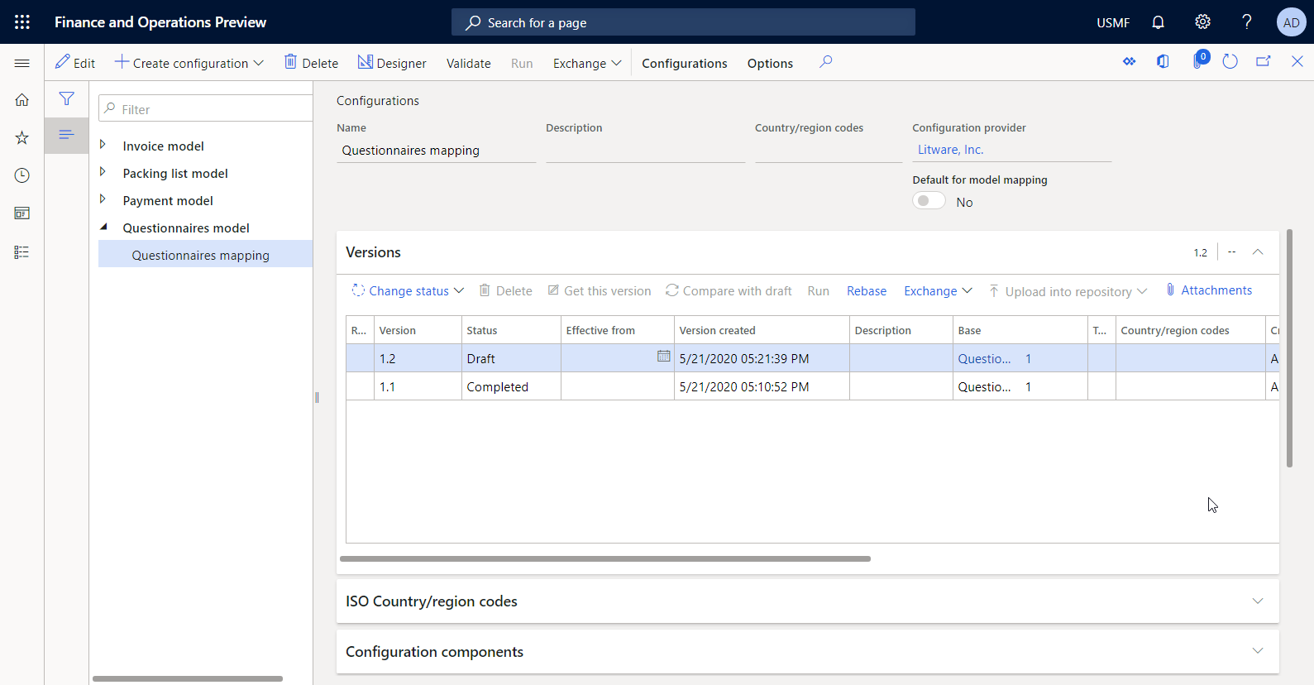The width and height of the screenshot is (1314, 685).
Task: Toggle Default for model mapping switch
Action: 929,201
